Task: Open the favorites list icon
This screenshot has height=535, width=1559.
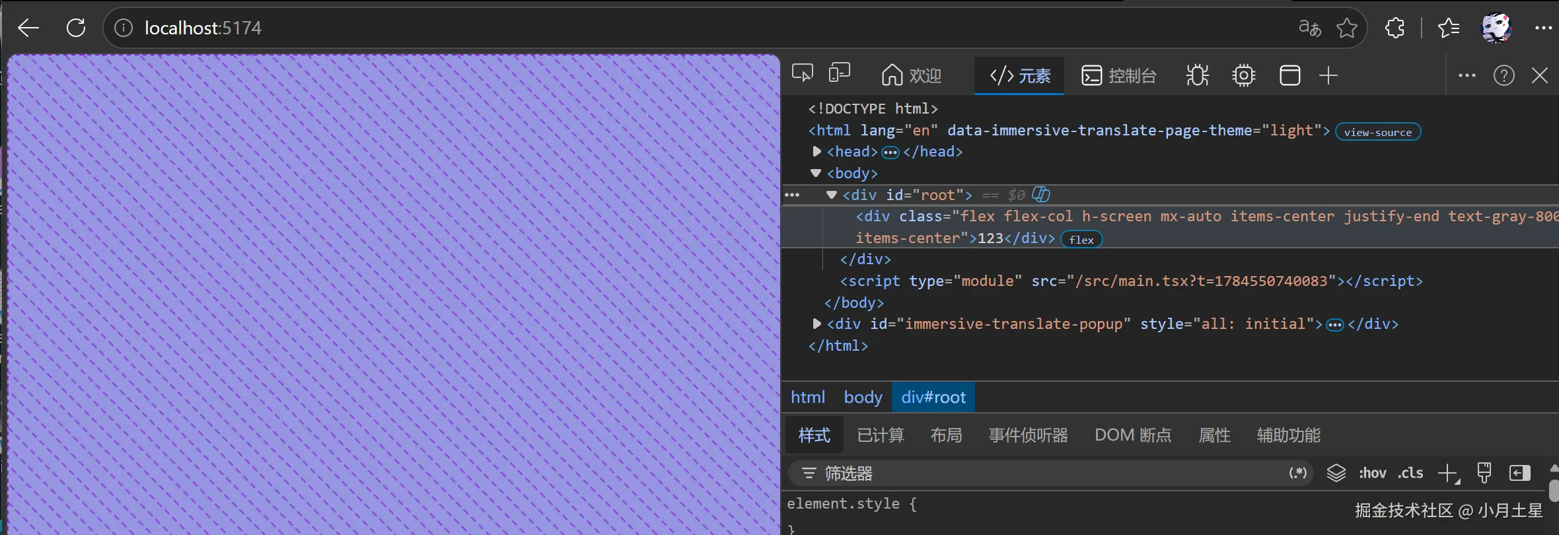Action: coord(1449,28)
